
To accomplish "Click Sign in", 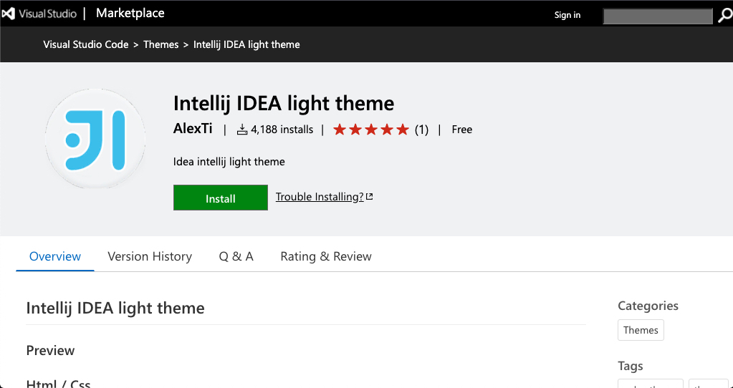I will click(567, 15).
